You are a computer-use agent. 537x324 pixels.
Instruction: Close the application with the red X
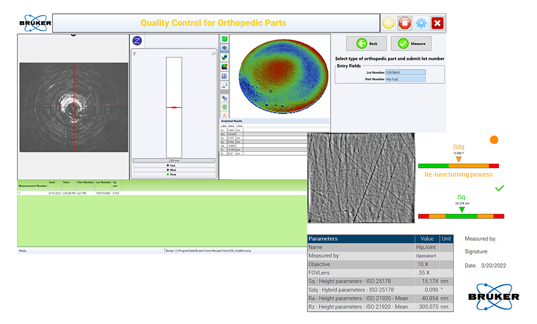[437, 23]
